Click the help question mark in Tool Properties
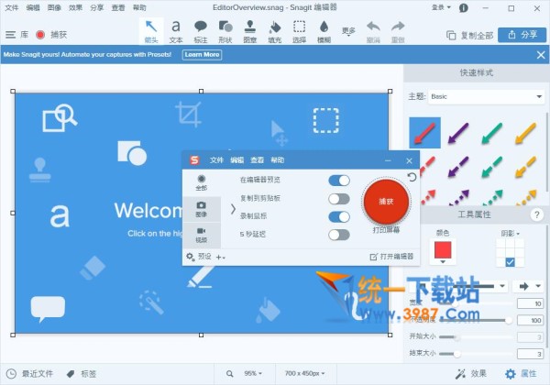Viewport: 550px width, 385px height. pyautogui.click(x=536, y=214)
